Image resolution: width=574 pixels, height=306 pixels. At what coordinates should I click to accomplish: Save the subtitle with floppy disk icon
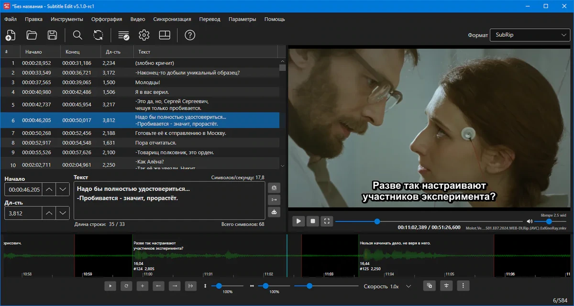click(x=53, y=35)
